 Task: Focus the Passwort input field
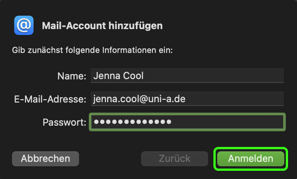pos(224,122)
